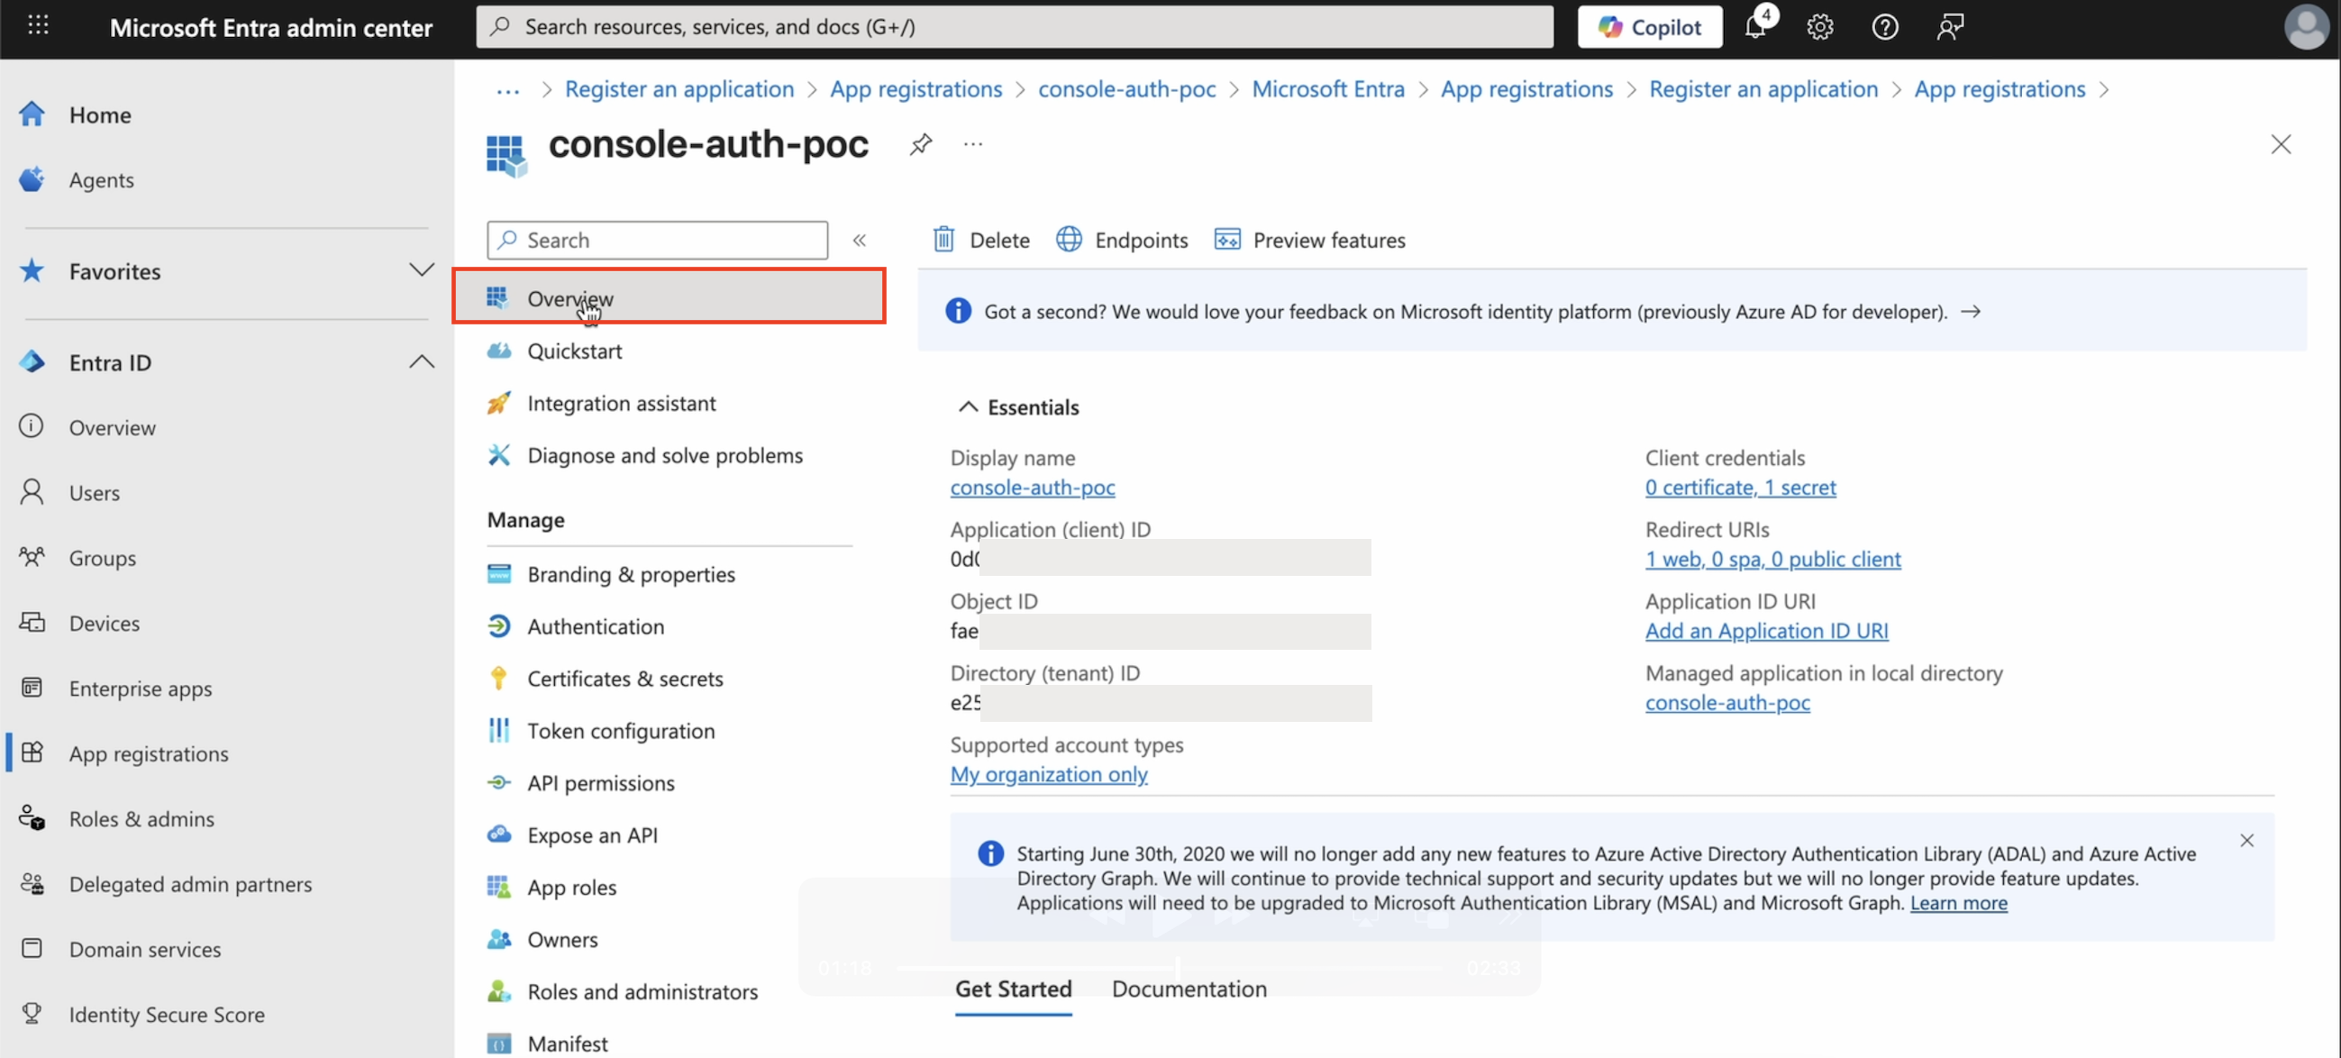Open the app launcher waffle icon
2341x1058 pixels.
(x=38, y=25)
